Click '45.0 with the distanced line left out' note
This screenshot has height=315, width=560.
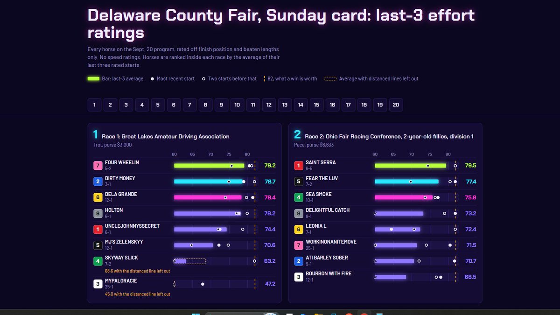tap(137, 294)
